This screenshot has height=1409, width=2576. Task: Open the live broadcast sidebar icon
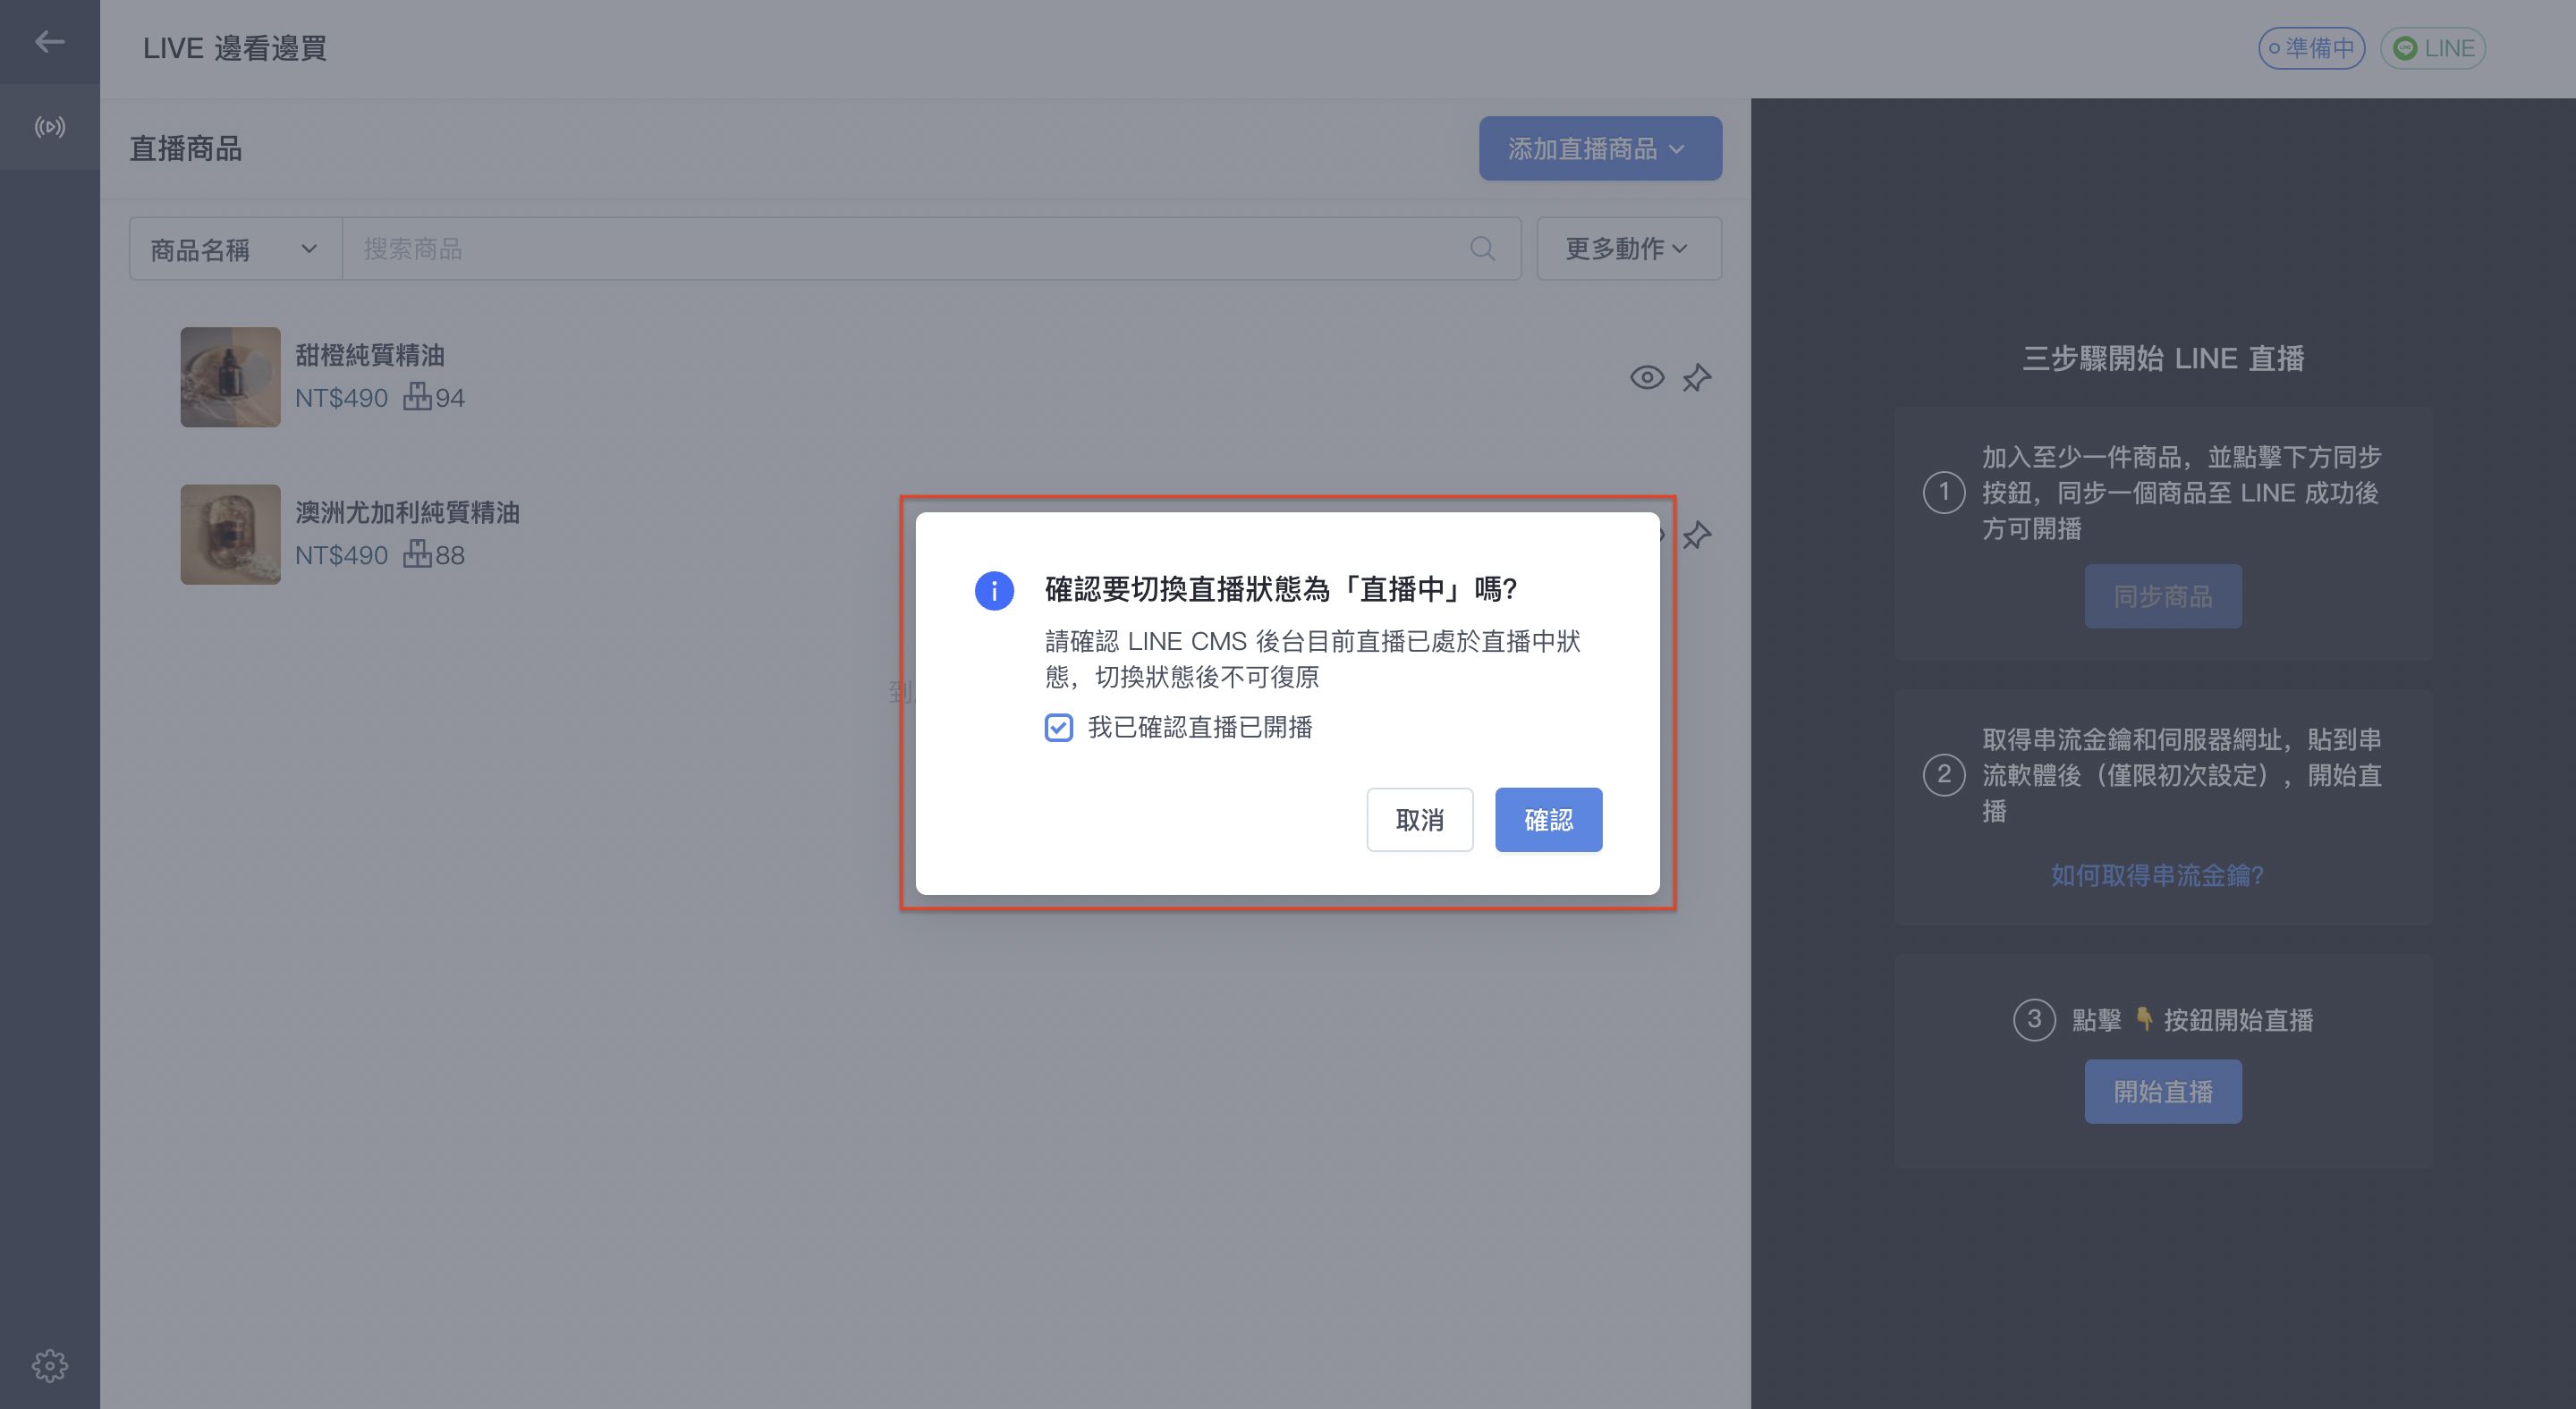(50, 127)
